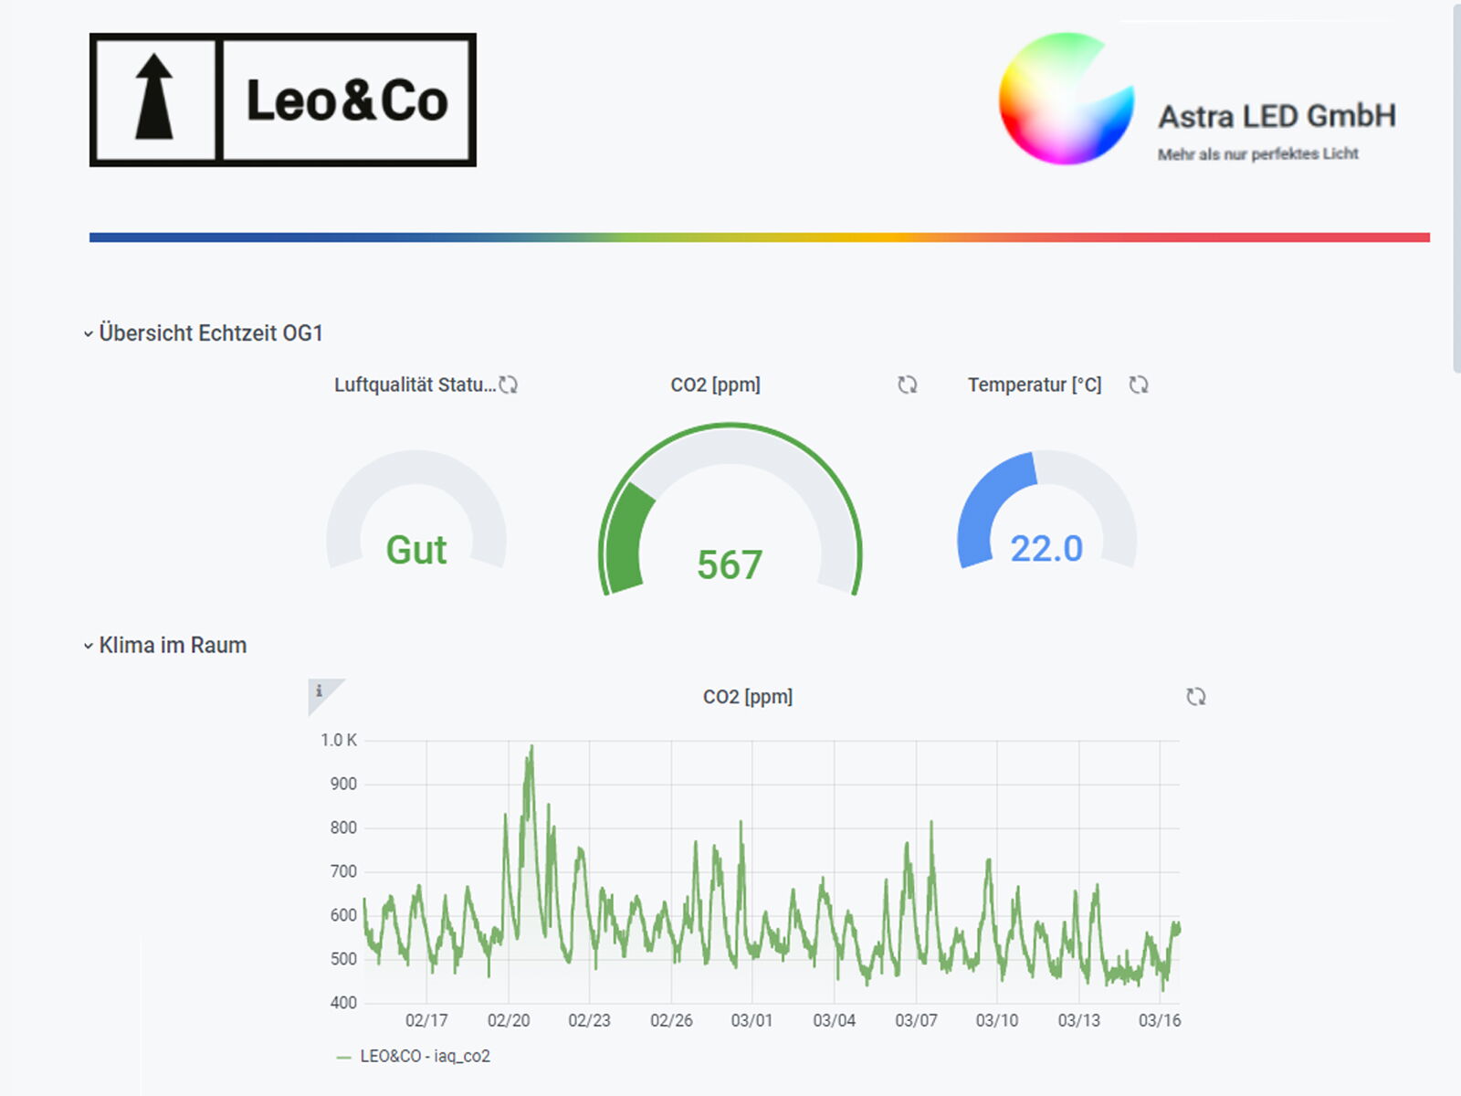
Task: Collapse the Übersicht Echtzeit OG1 row chevron
Action: [89, 334]
